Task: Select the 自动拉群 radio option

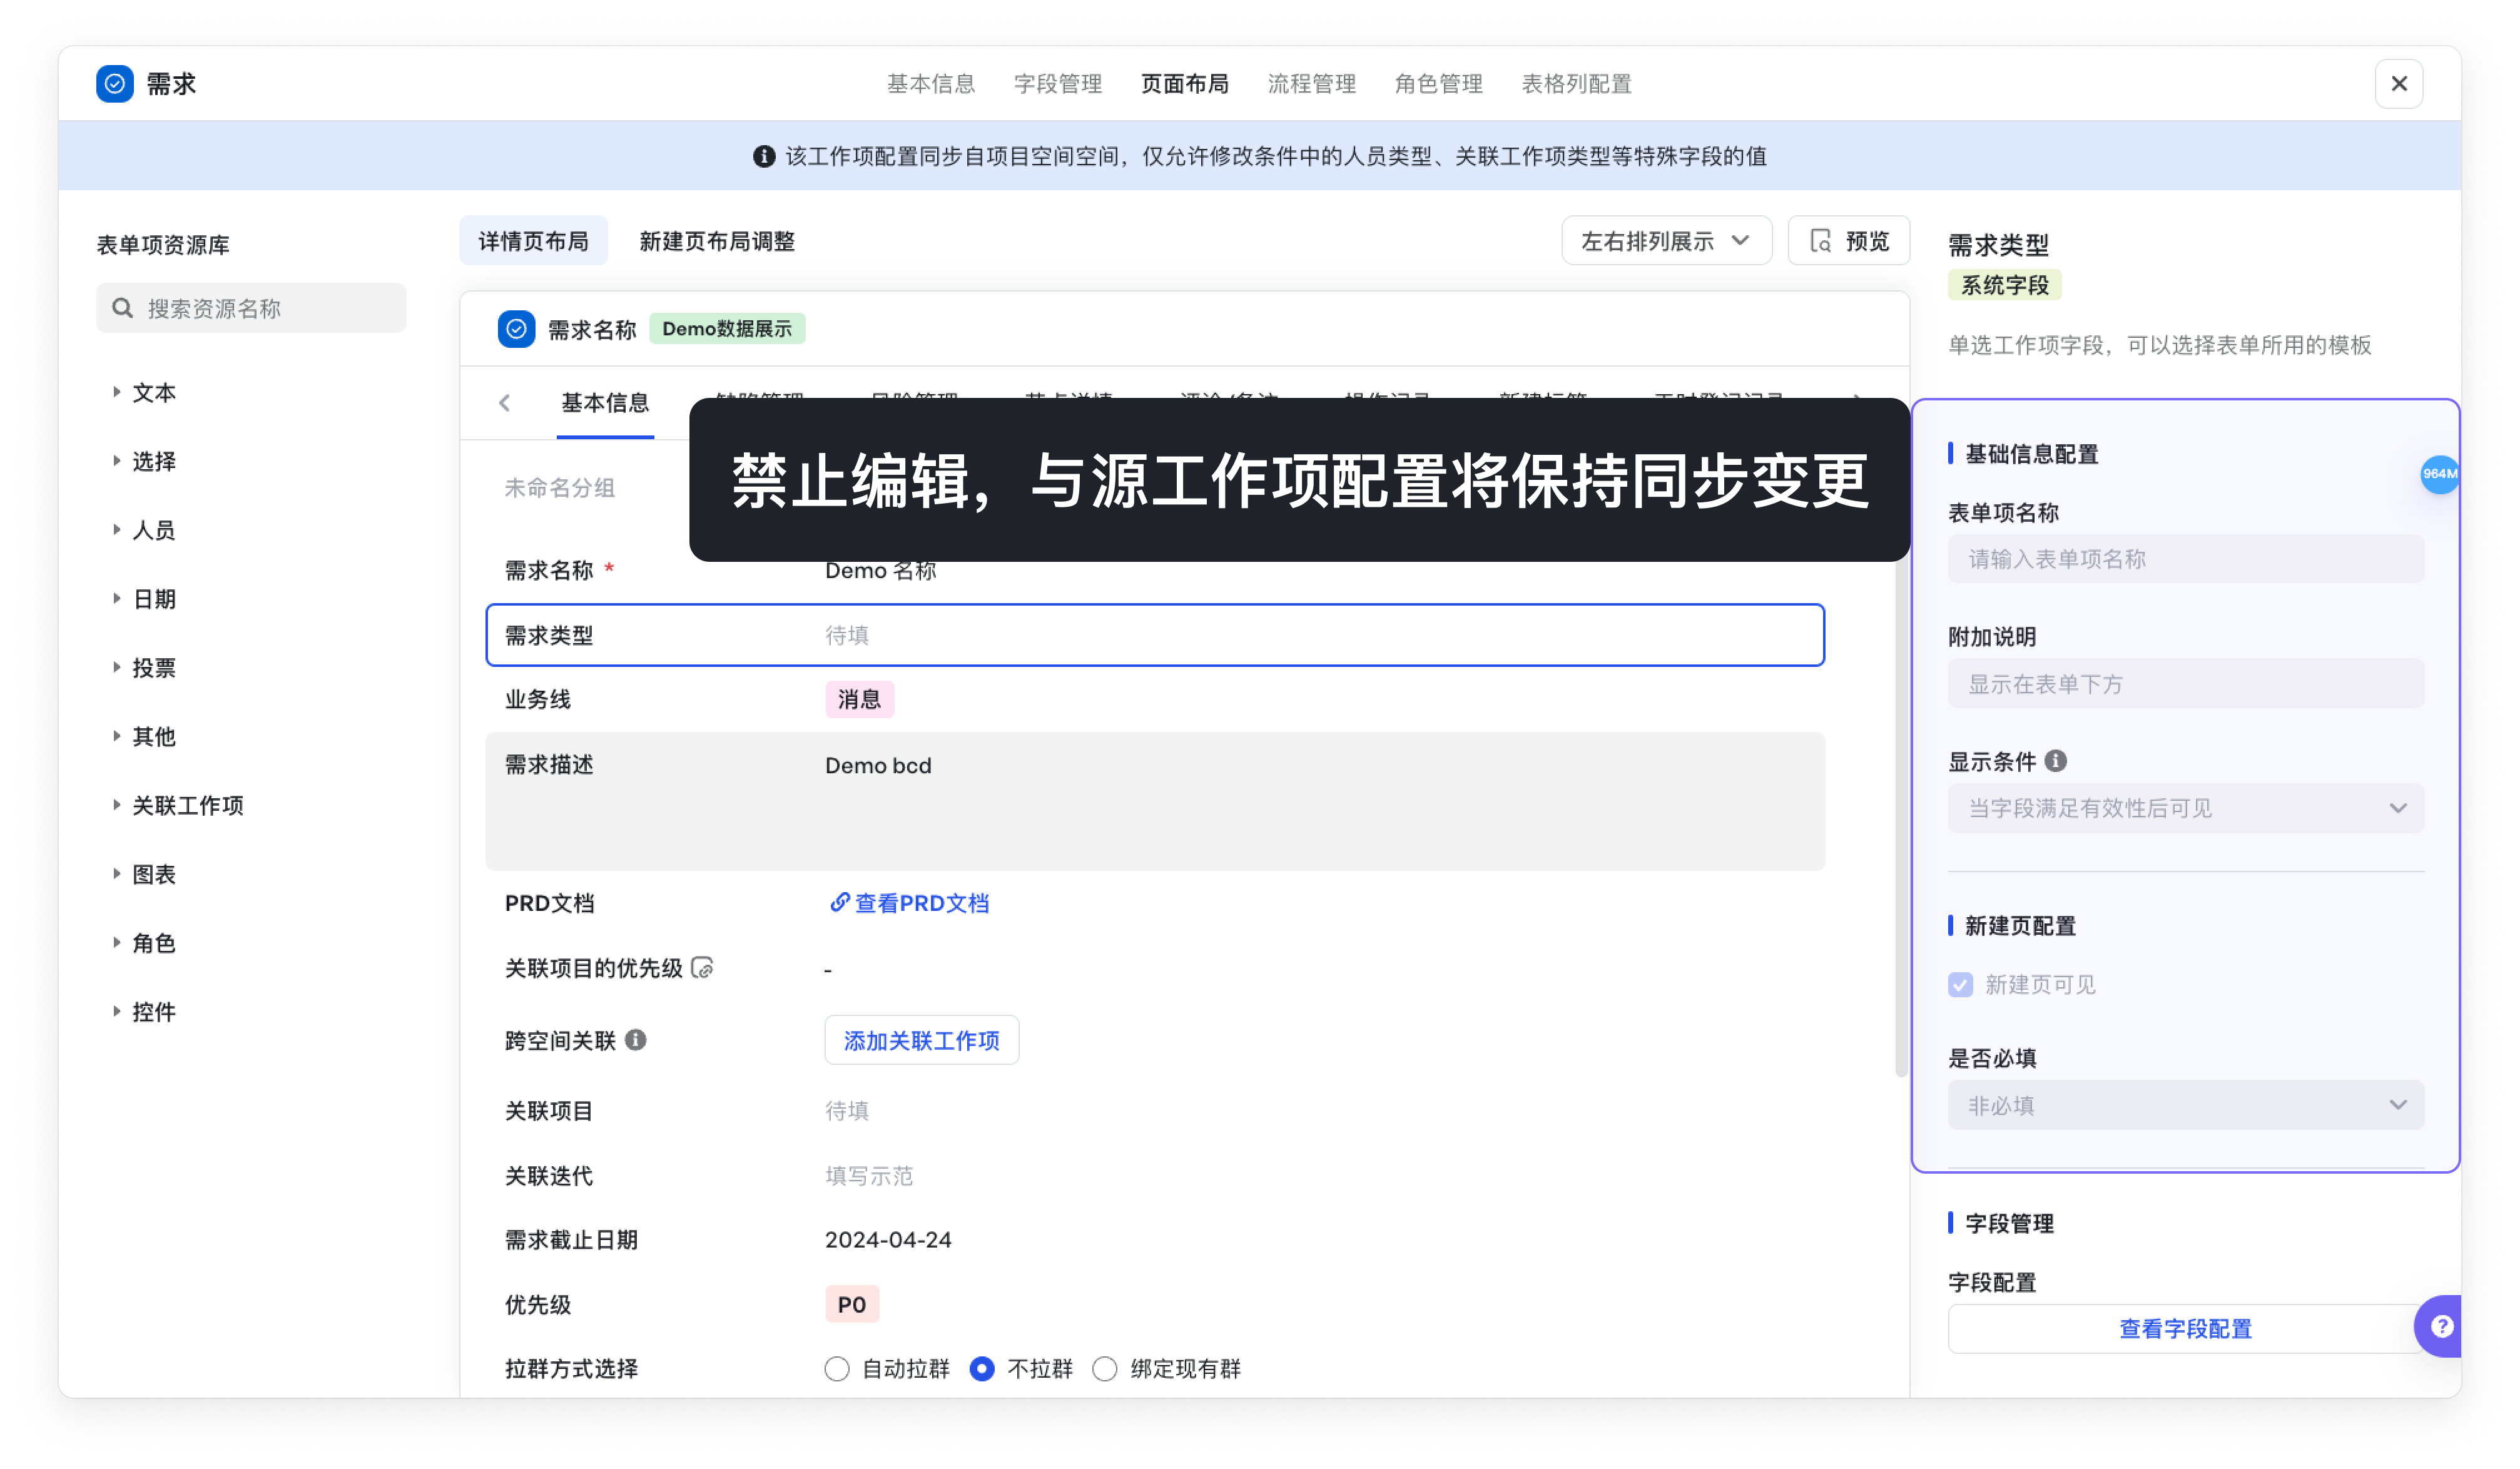Action: tap(837, 1369)
